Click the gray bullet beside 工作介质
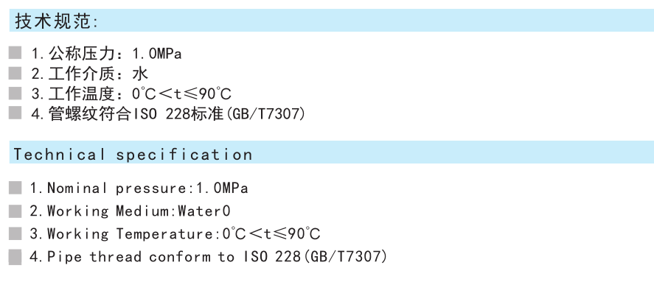The image size is (654, 296). (x=15, y=73)
